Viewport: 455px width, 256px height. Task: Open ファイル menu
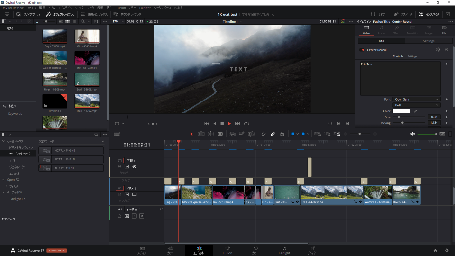point(31,8)
